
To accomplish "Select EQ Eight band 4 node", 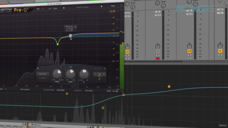I will tap(169, 86).
